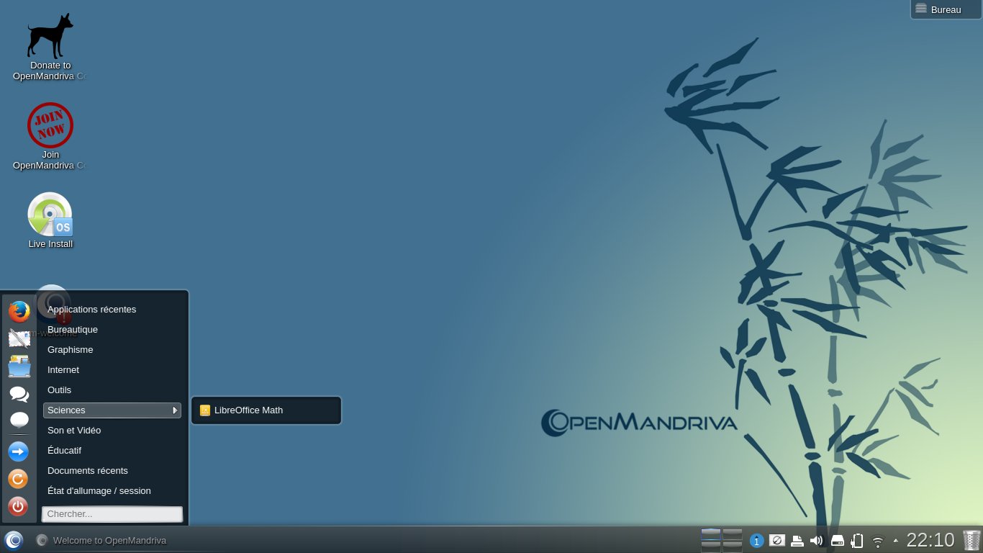This screenshot has height=553, width=983.
Task: Open the trash can on the panel
Action: [x=971, y=540]
